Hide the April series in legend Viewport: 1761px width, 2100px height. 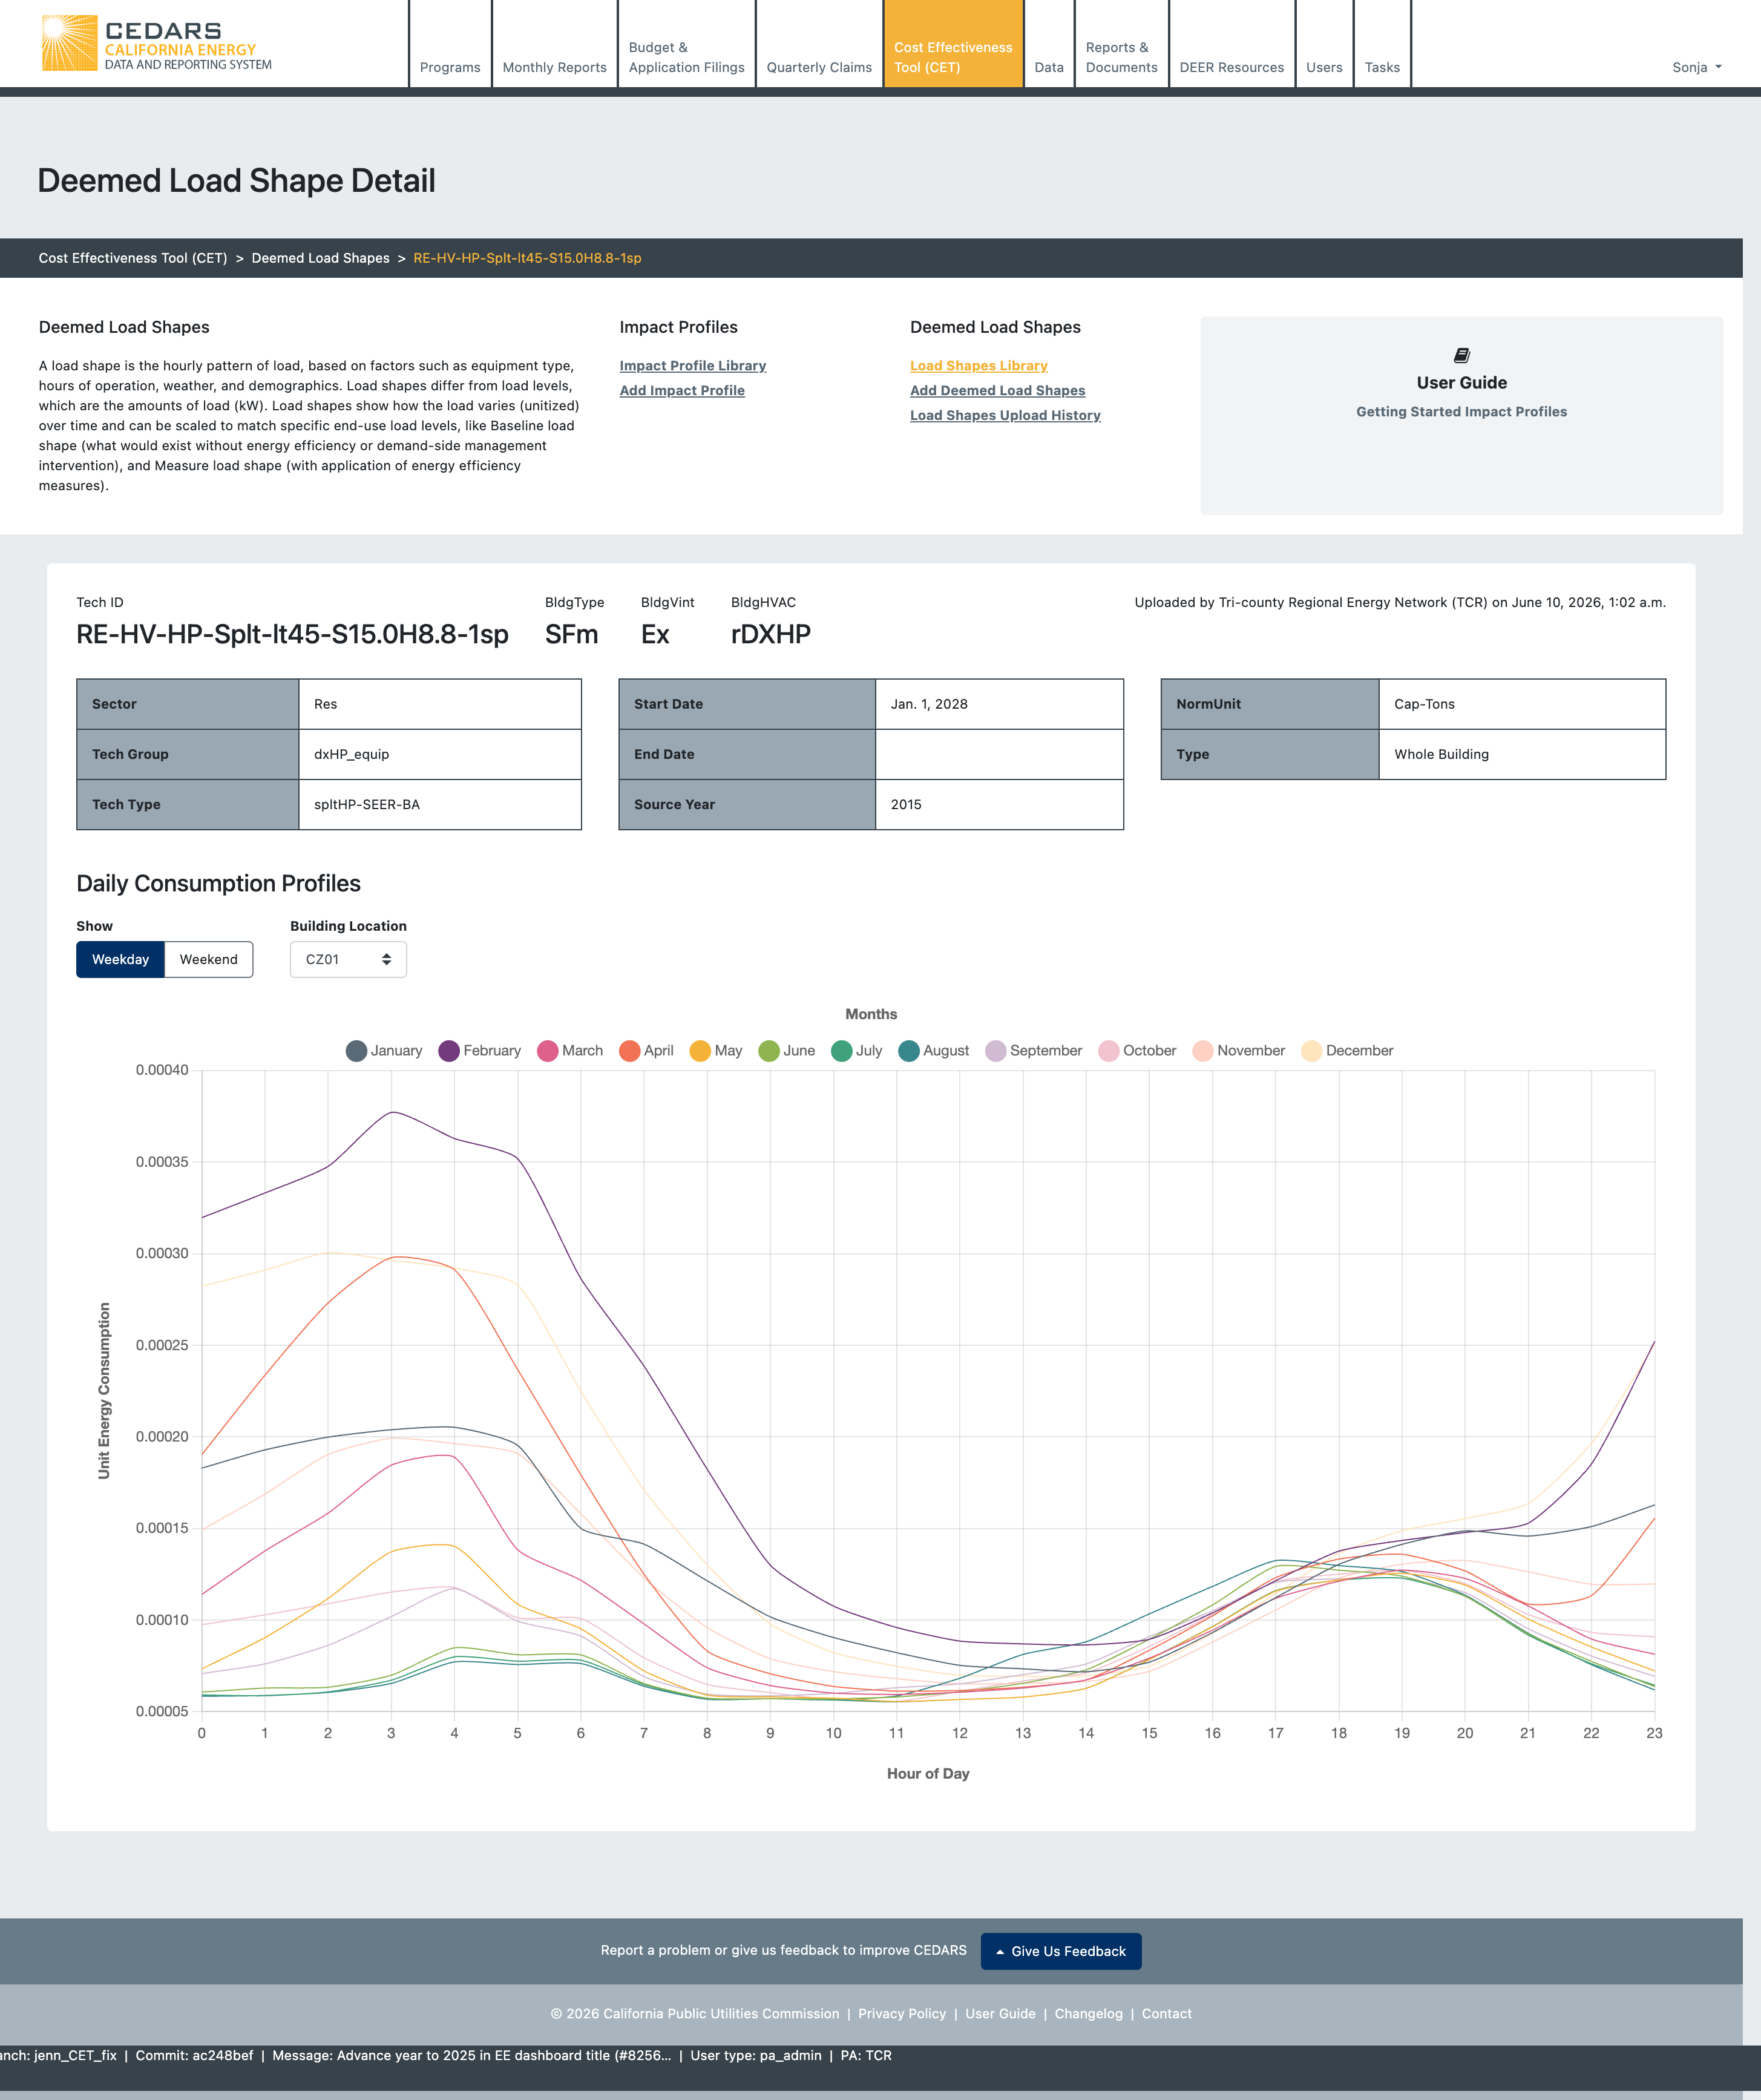pos(629,1051)
